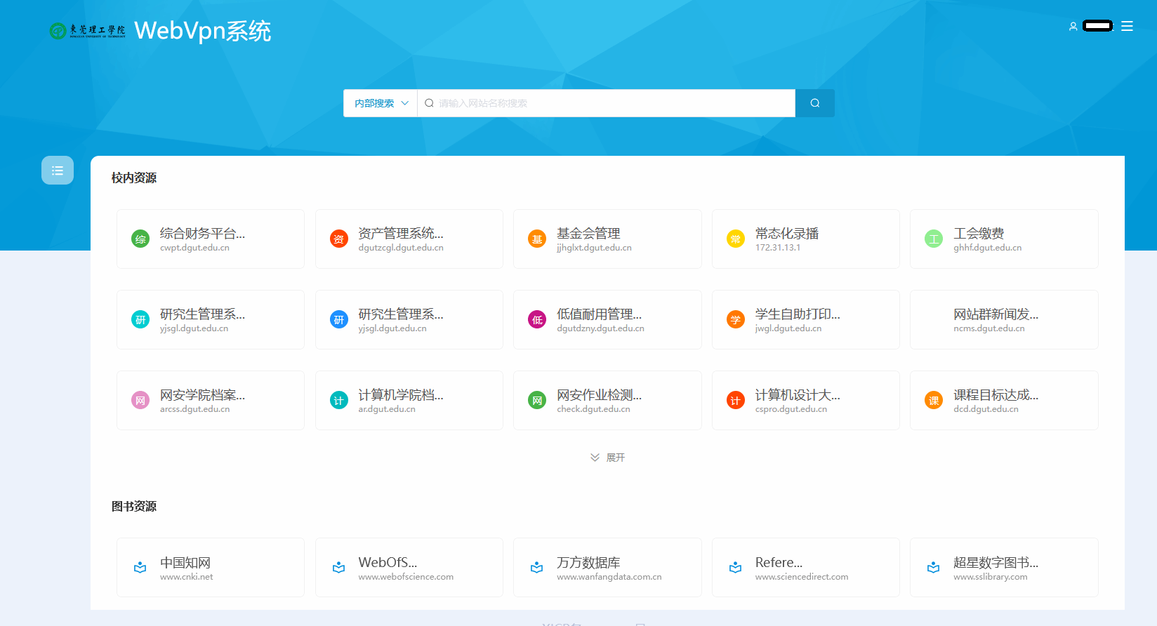Click the 图书资源 section heading
The height and width of the screenshot is (626, 1157).
coord(134,507)
